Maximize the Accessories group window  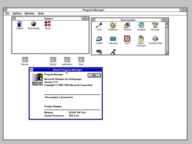tap(166, 20)
